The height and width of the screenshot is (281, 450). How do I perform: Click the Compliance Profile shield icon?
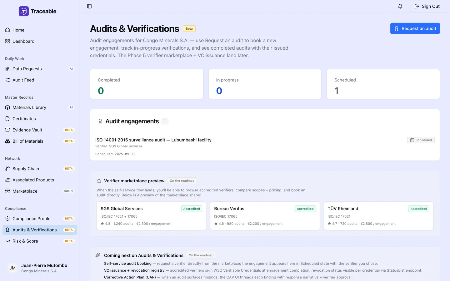pos(7,219)
